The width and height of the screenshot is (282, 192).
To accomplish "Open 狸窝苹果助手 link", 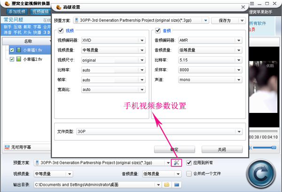I will pyautogui.click(x=260, y=12).
